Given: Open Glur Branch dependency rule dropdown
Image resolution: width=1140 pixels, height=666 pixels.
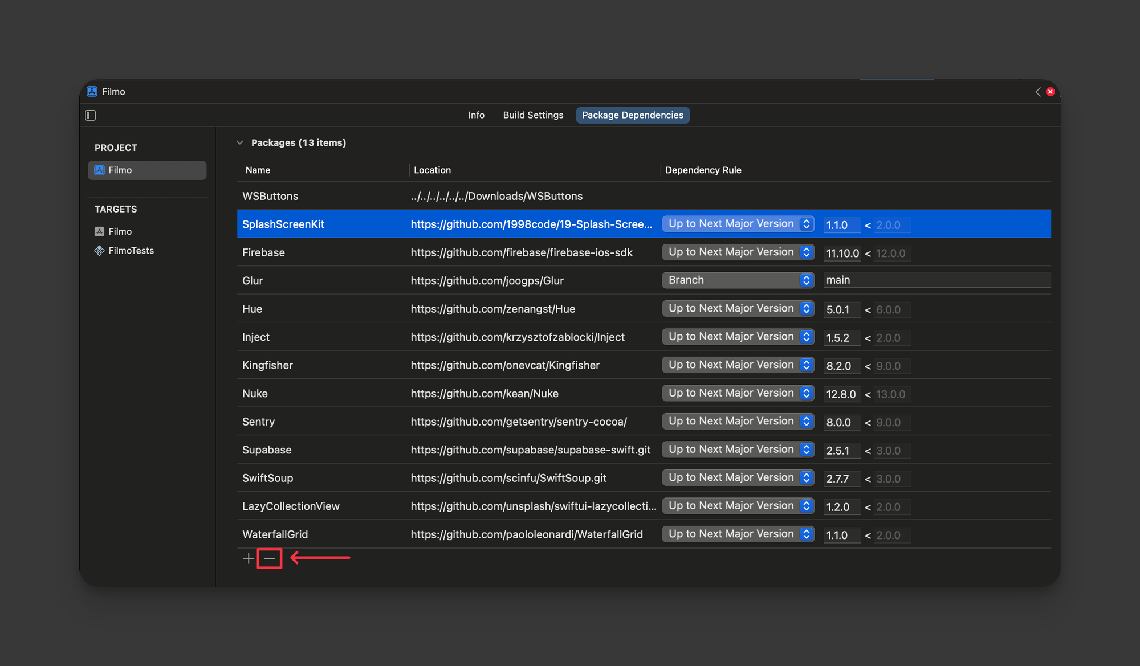Looking at the screenshot, I should click(x=738, y=280).
